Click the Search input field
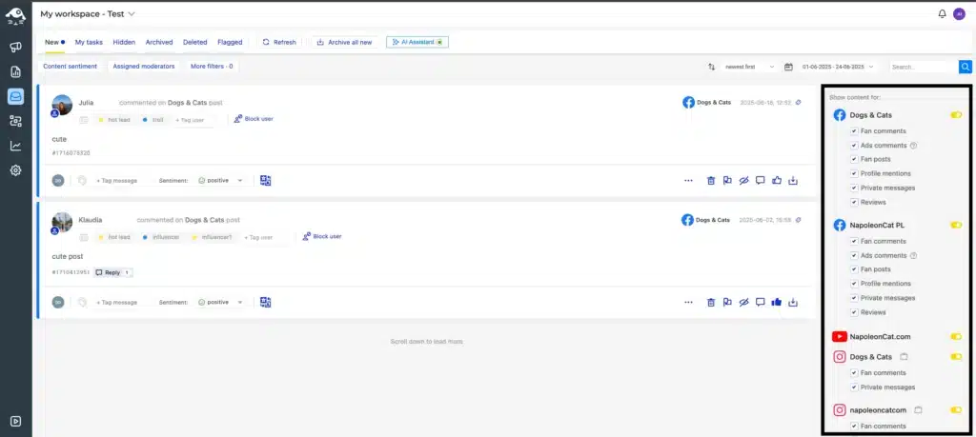The image size is (976, 437). pos(924,67)
